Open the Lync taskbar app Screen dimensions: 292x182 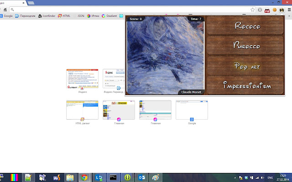[99, 177]
